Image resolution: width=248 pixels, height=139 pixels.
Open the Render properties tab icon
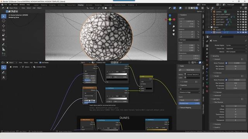tap(207, 46)
